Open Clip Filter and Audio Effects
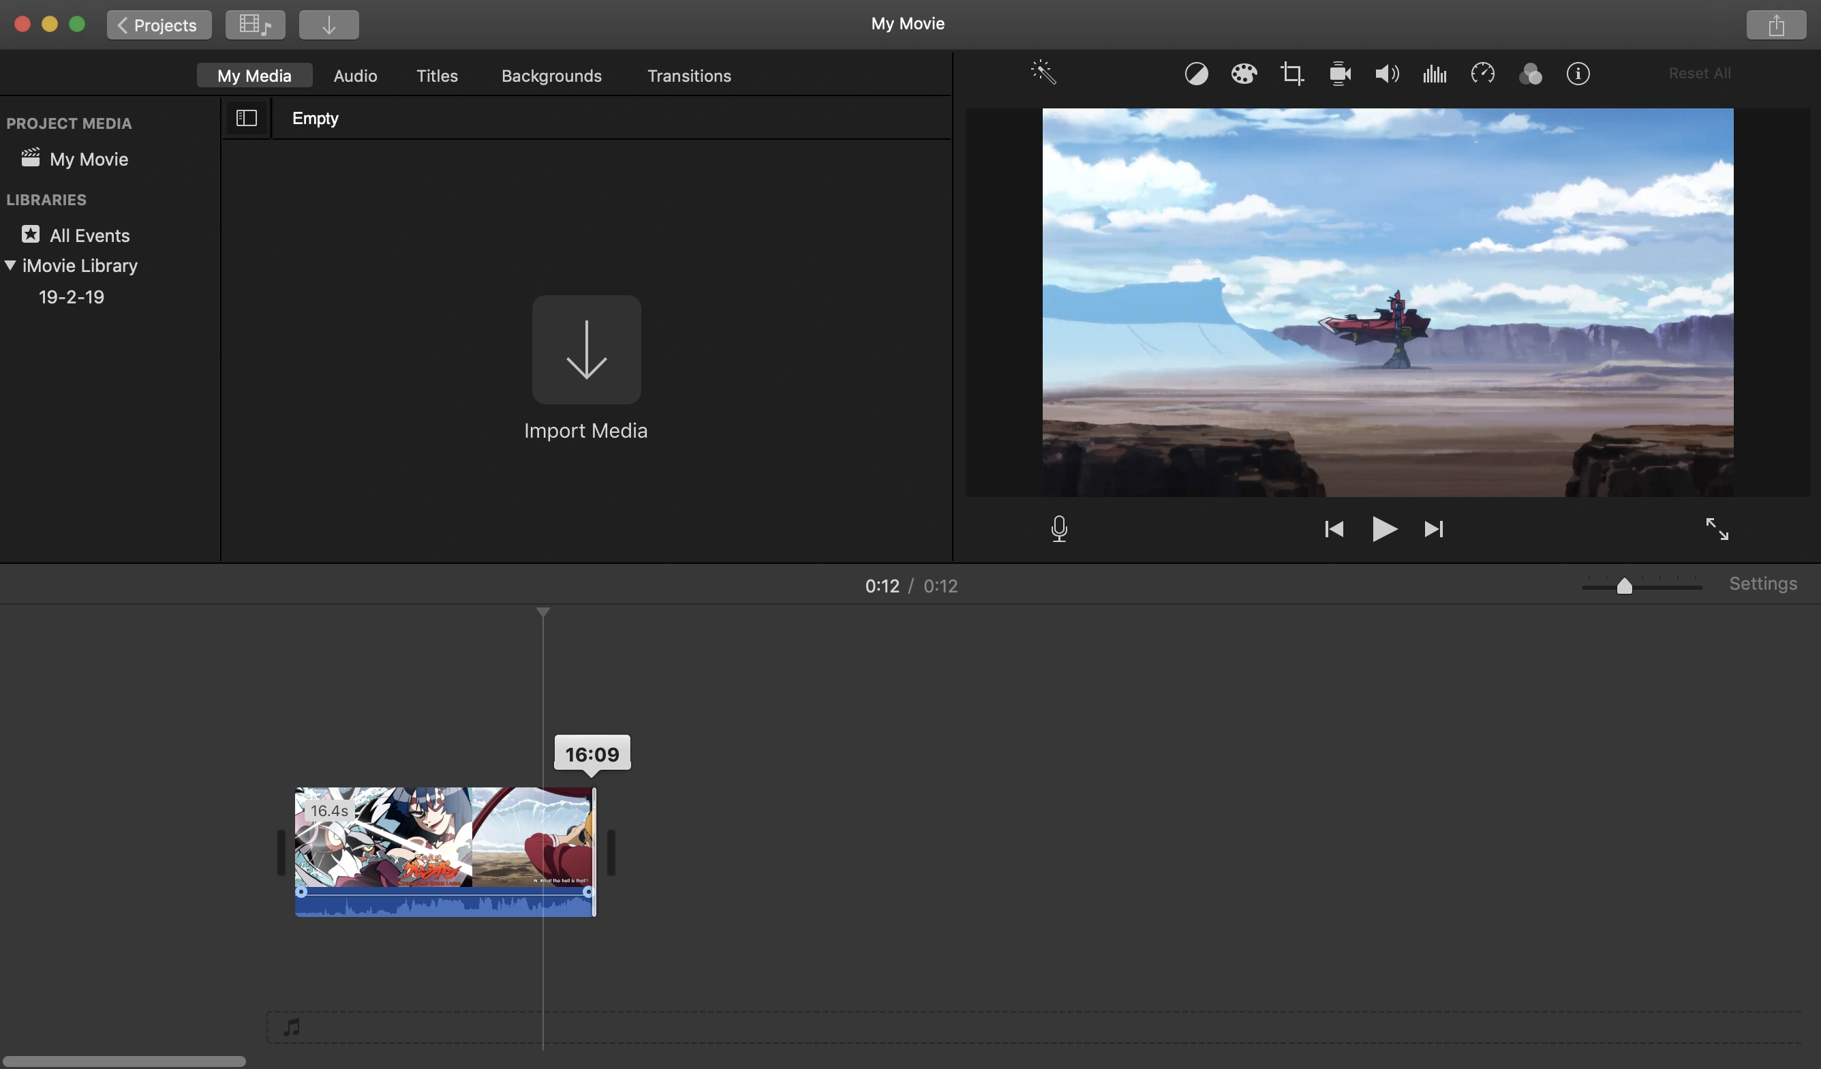Screen dimensions: 1821x1069 click(x=1531, y=74)
